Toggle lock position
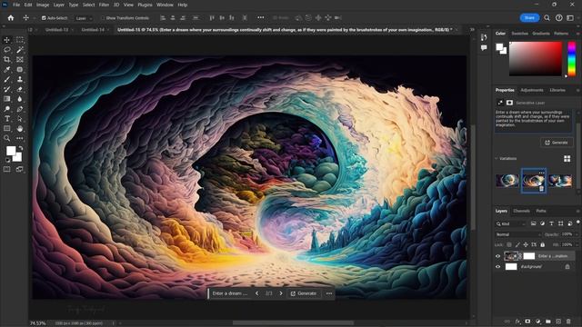 (x=526, y=244)
